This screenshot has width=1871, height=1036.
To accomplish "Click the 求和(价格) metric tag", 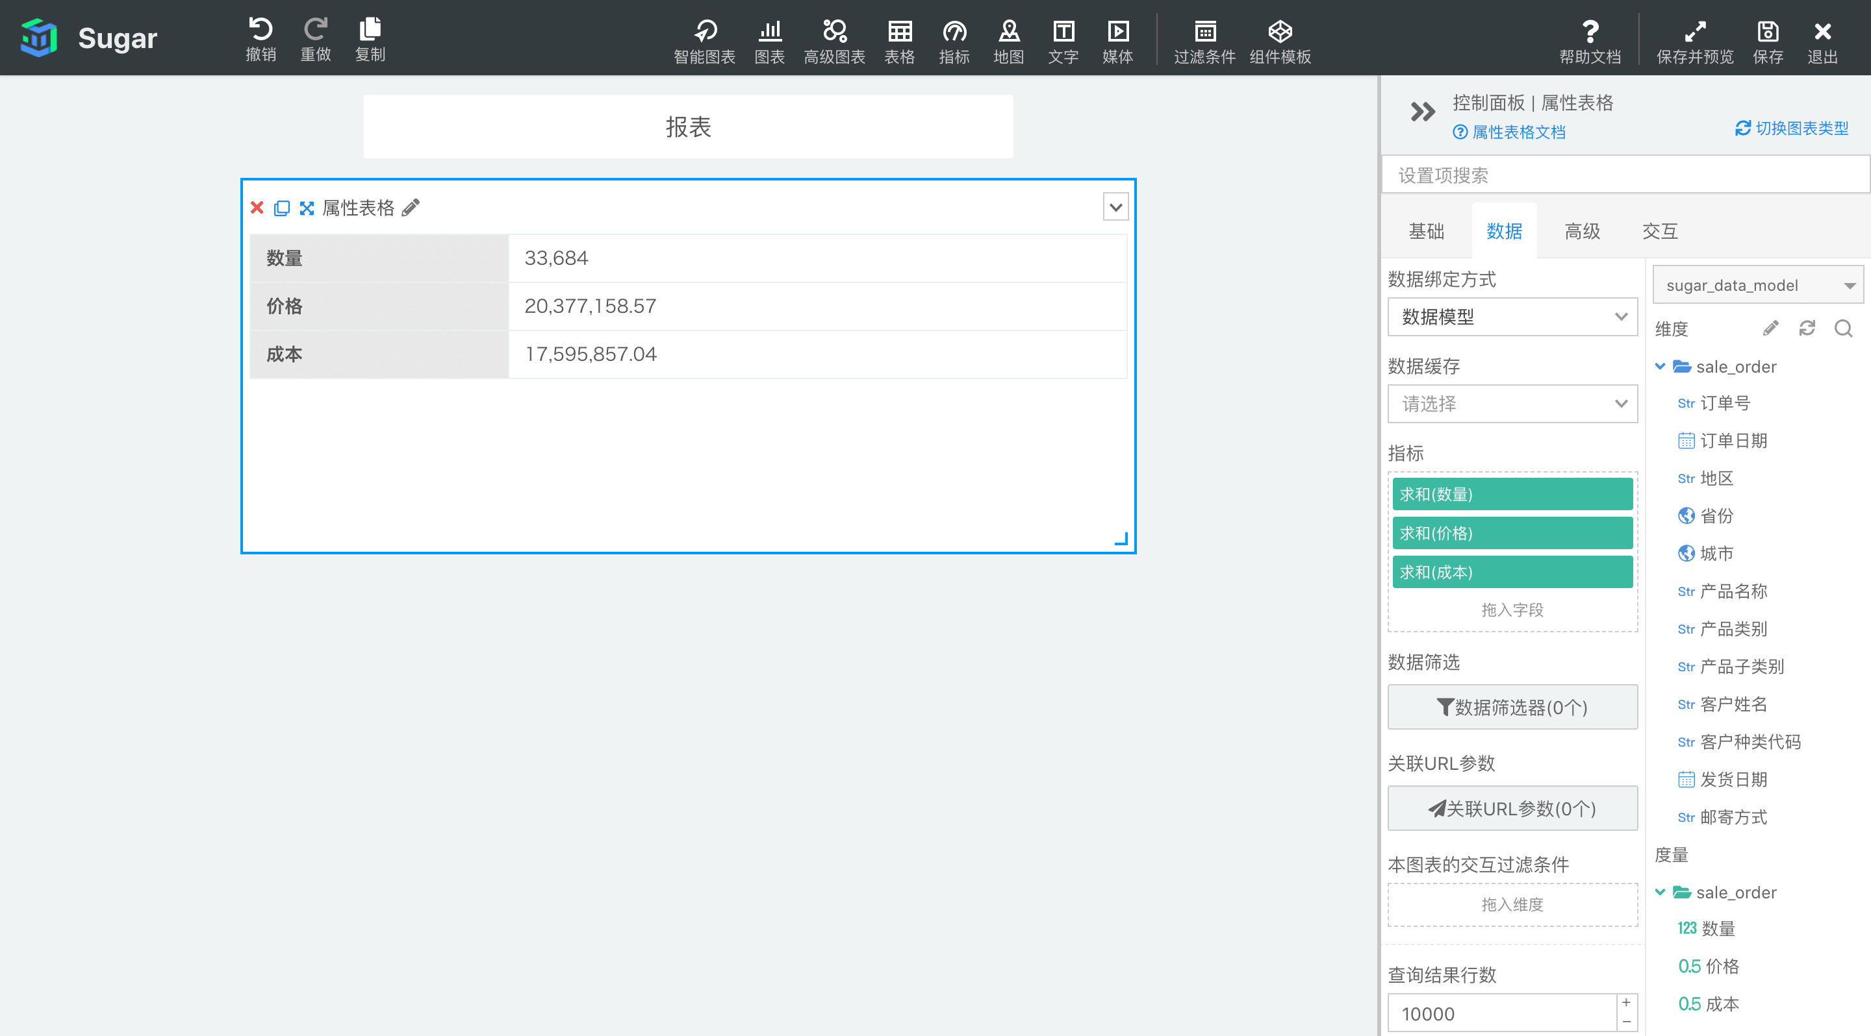I will pos(1512,533).
